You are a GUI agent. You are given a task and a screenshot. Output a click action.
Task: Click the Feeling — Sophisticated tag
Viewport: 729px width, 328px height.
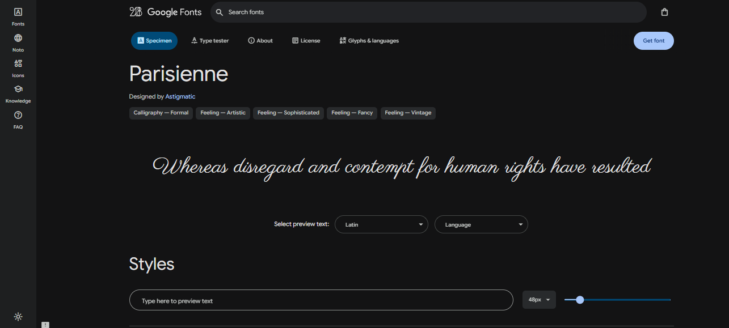click(x=288, y=113)
